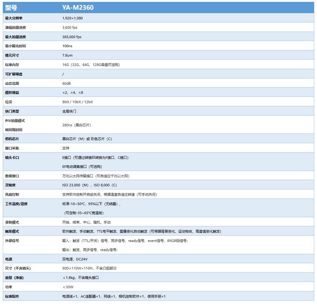
Task: Select the line 标准-10~50℃，95%以下
Action: (x=91, y=204)
